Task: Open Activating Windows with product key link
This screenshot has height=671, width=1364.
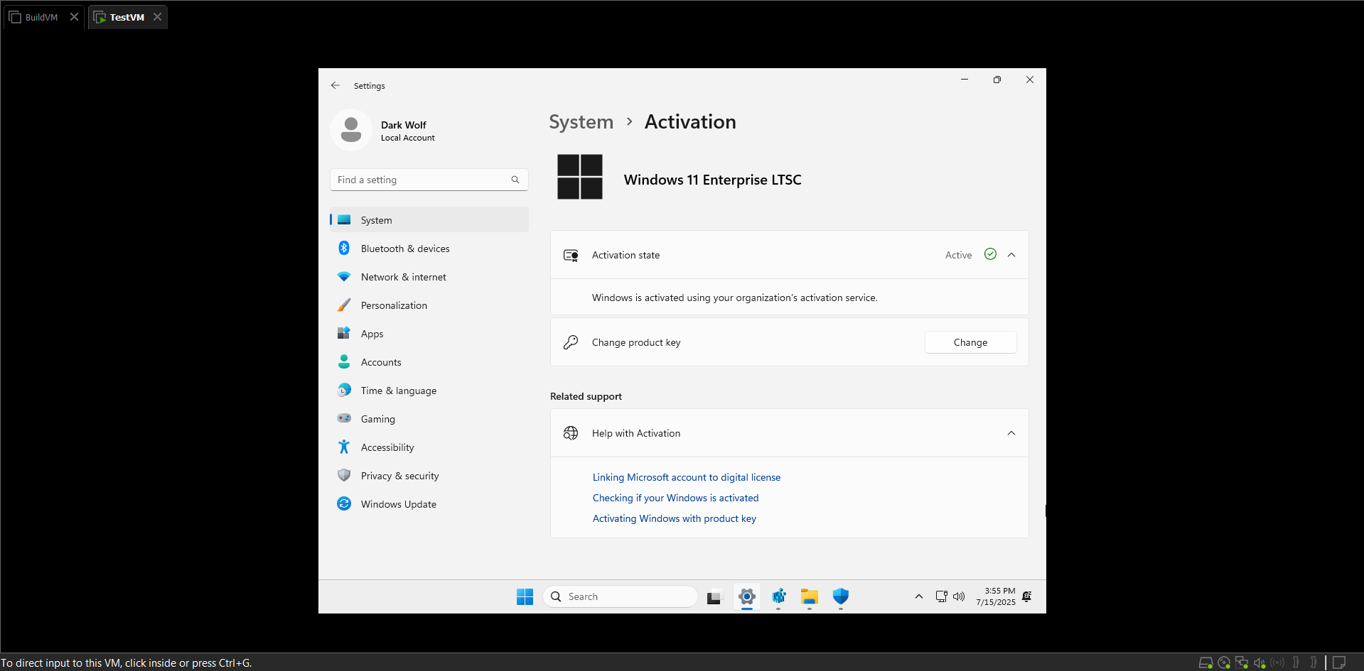Action: (x=675, y=518)
